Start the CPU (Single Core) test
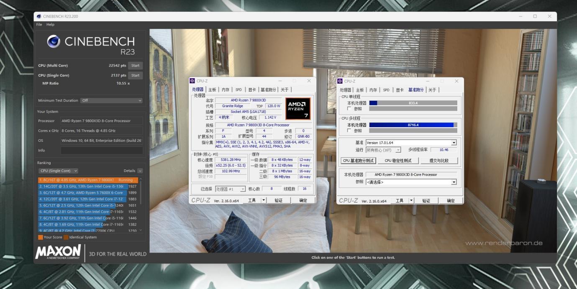Screen dimensions: 577x289 (x=135, y=75)
